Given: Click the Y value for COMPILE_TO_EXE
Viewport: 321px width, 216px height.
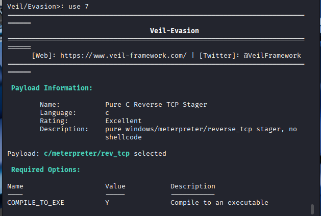Looking at the screenshot, I should click(x=107, y=203).
